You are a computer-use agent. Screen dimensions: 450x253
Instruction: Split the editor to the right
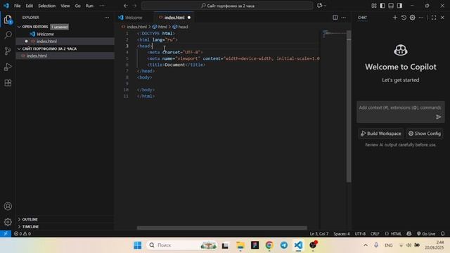[335, 18]
